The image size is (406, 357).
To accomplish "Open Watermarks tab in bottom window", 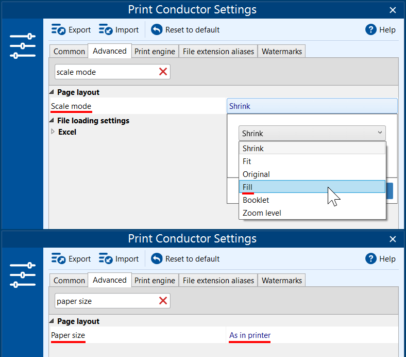I will [x=282, y=281].
